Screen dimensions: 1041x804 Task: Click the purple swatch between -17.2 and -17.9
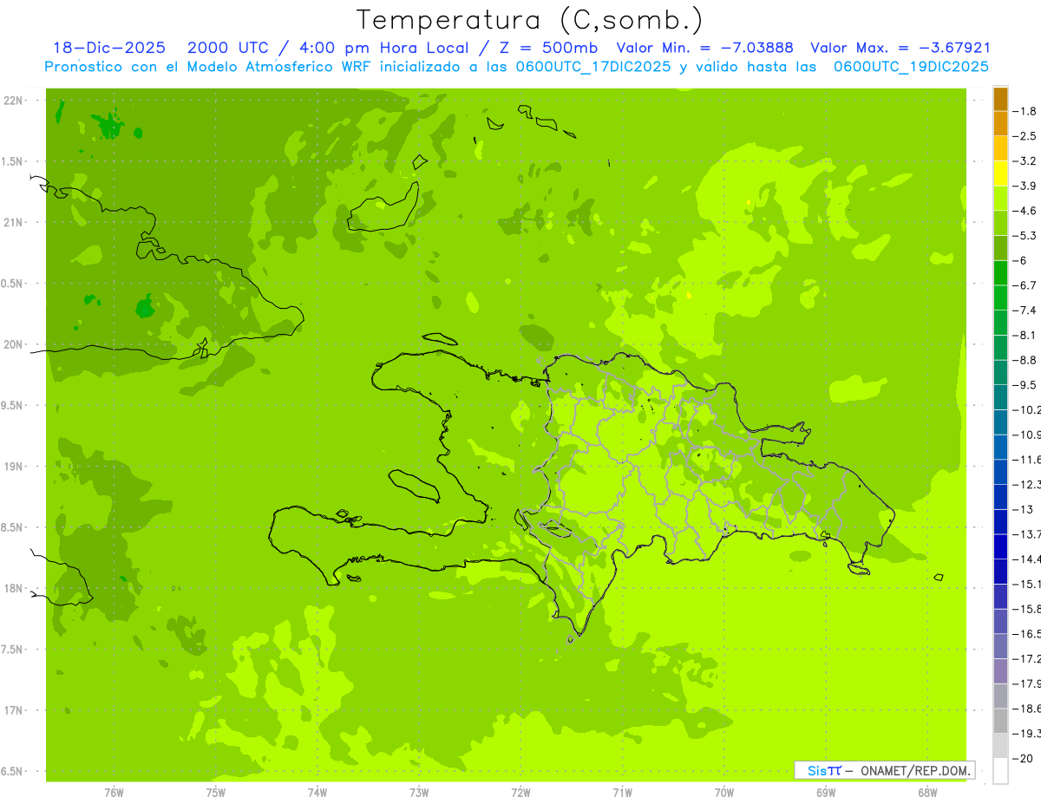(x=1000, y=671)
